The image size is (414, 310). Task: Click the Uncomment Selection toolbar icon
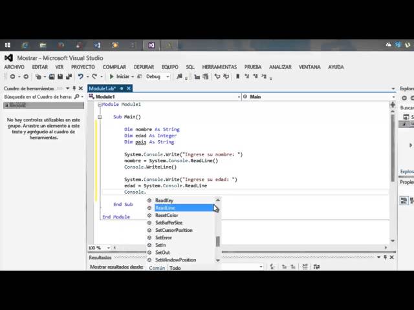(x=226, y=76)
